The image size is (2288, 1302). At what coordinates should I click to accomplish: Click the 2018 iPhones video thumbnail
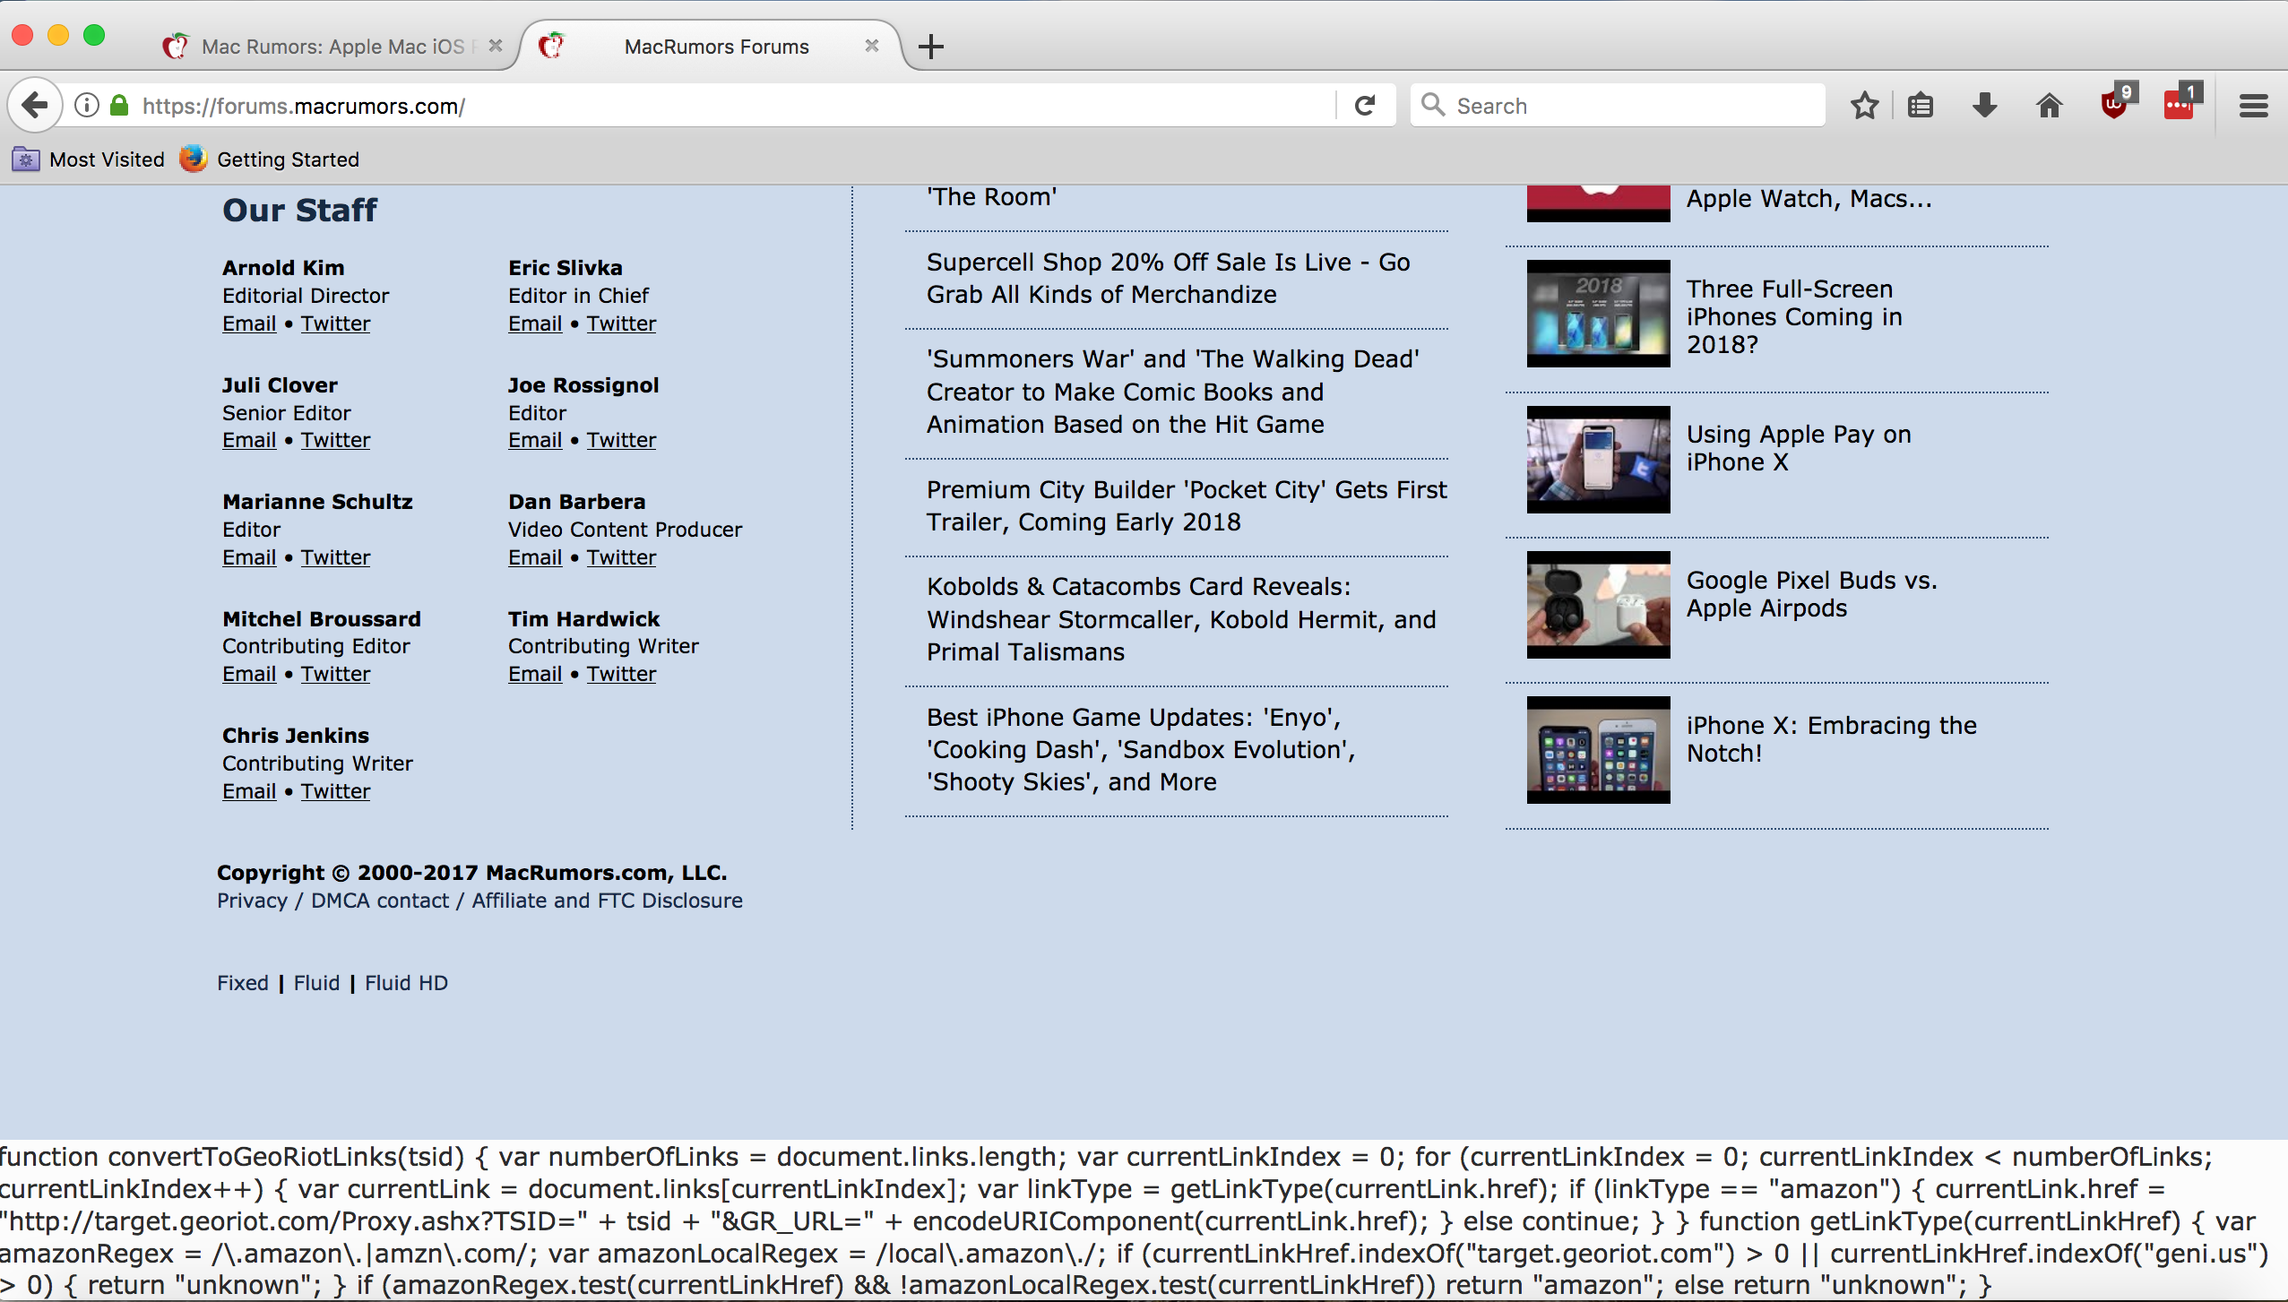coord(1598,314)
